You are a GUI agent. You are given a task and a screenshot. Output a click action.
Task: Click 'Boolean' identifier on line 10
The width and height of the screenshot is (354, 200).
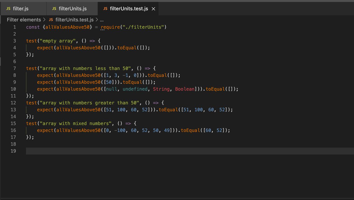pos(185,89)
